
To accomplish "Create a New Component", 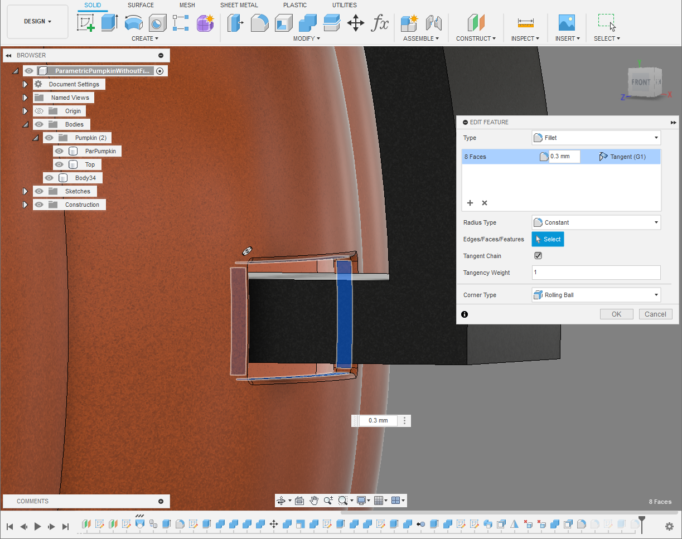I will (x=409, y=23).
